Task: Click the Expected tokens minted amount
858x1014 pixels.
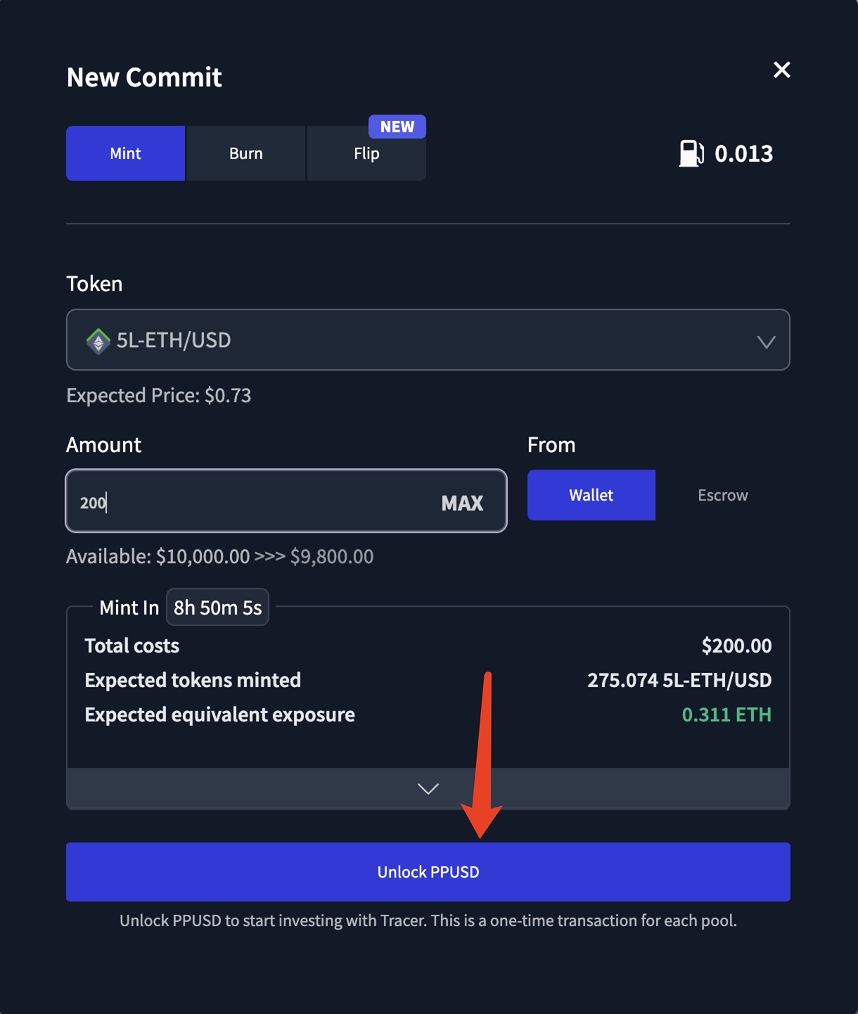Action: click(x=679, y=680)
